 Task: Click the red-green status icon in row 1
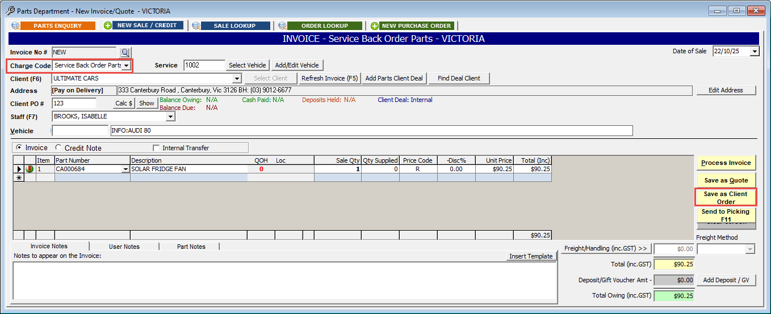(30, 169)
